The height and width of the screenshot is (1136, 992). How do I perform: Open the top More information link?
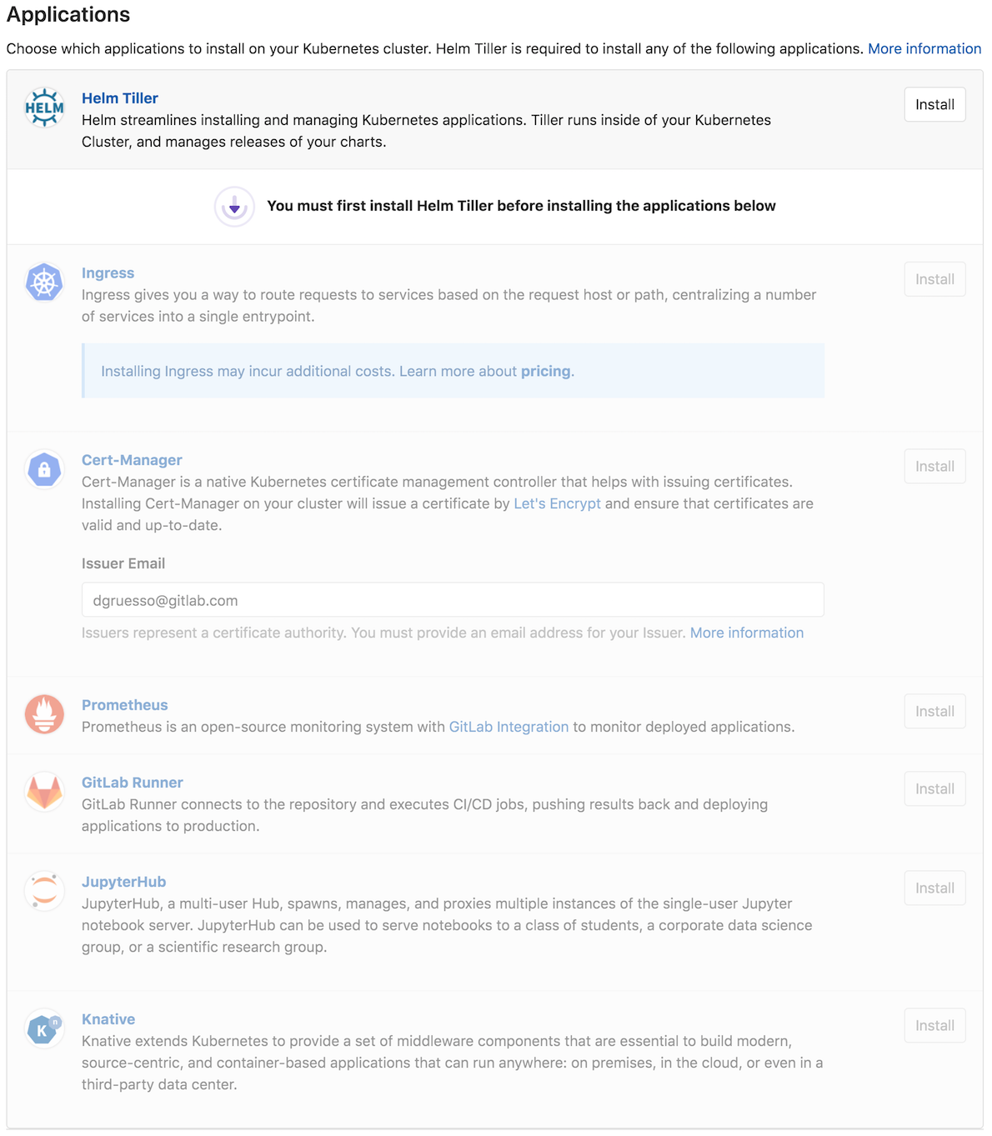[924, 48]
